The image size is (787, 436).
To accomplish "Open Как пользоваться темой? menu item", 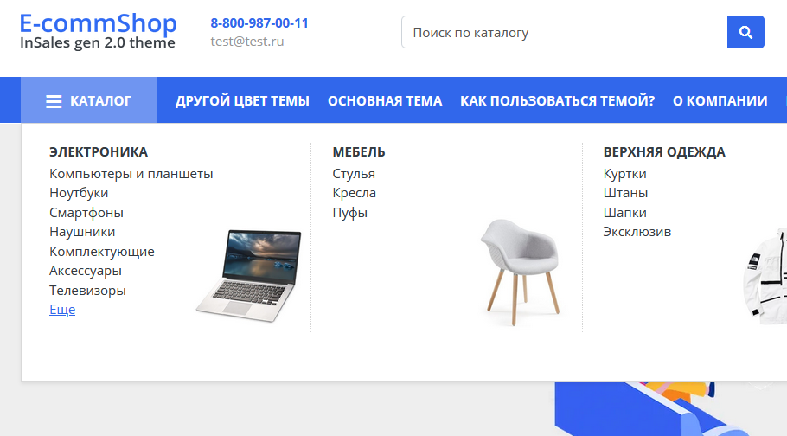I will click(558, 100).
